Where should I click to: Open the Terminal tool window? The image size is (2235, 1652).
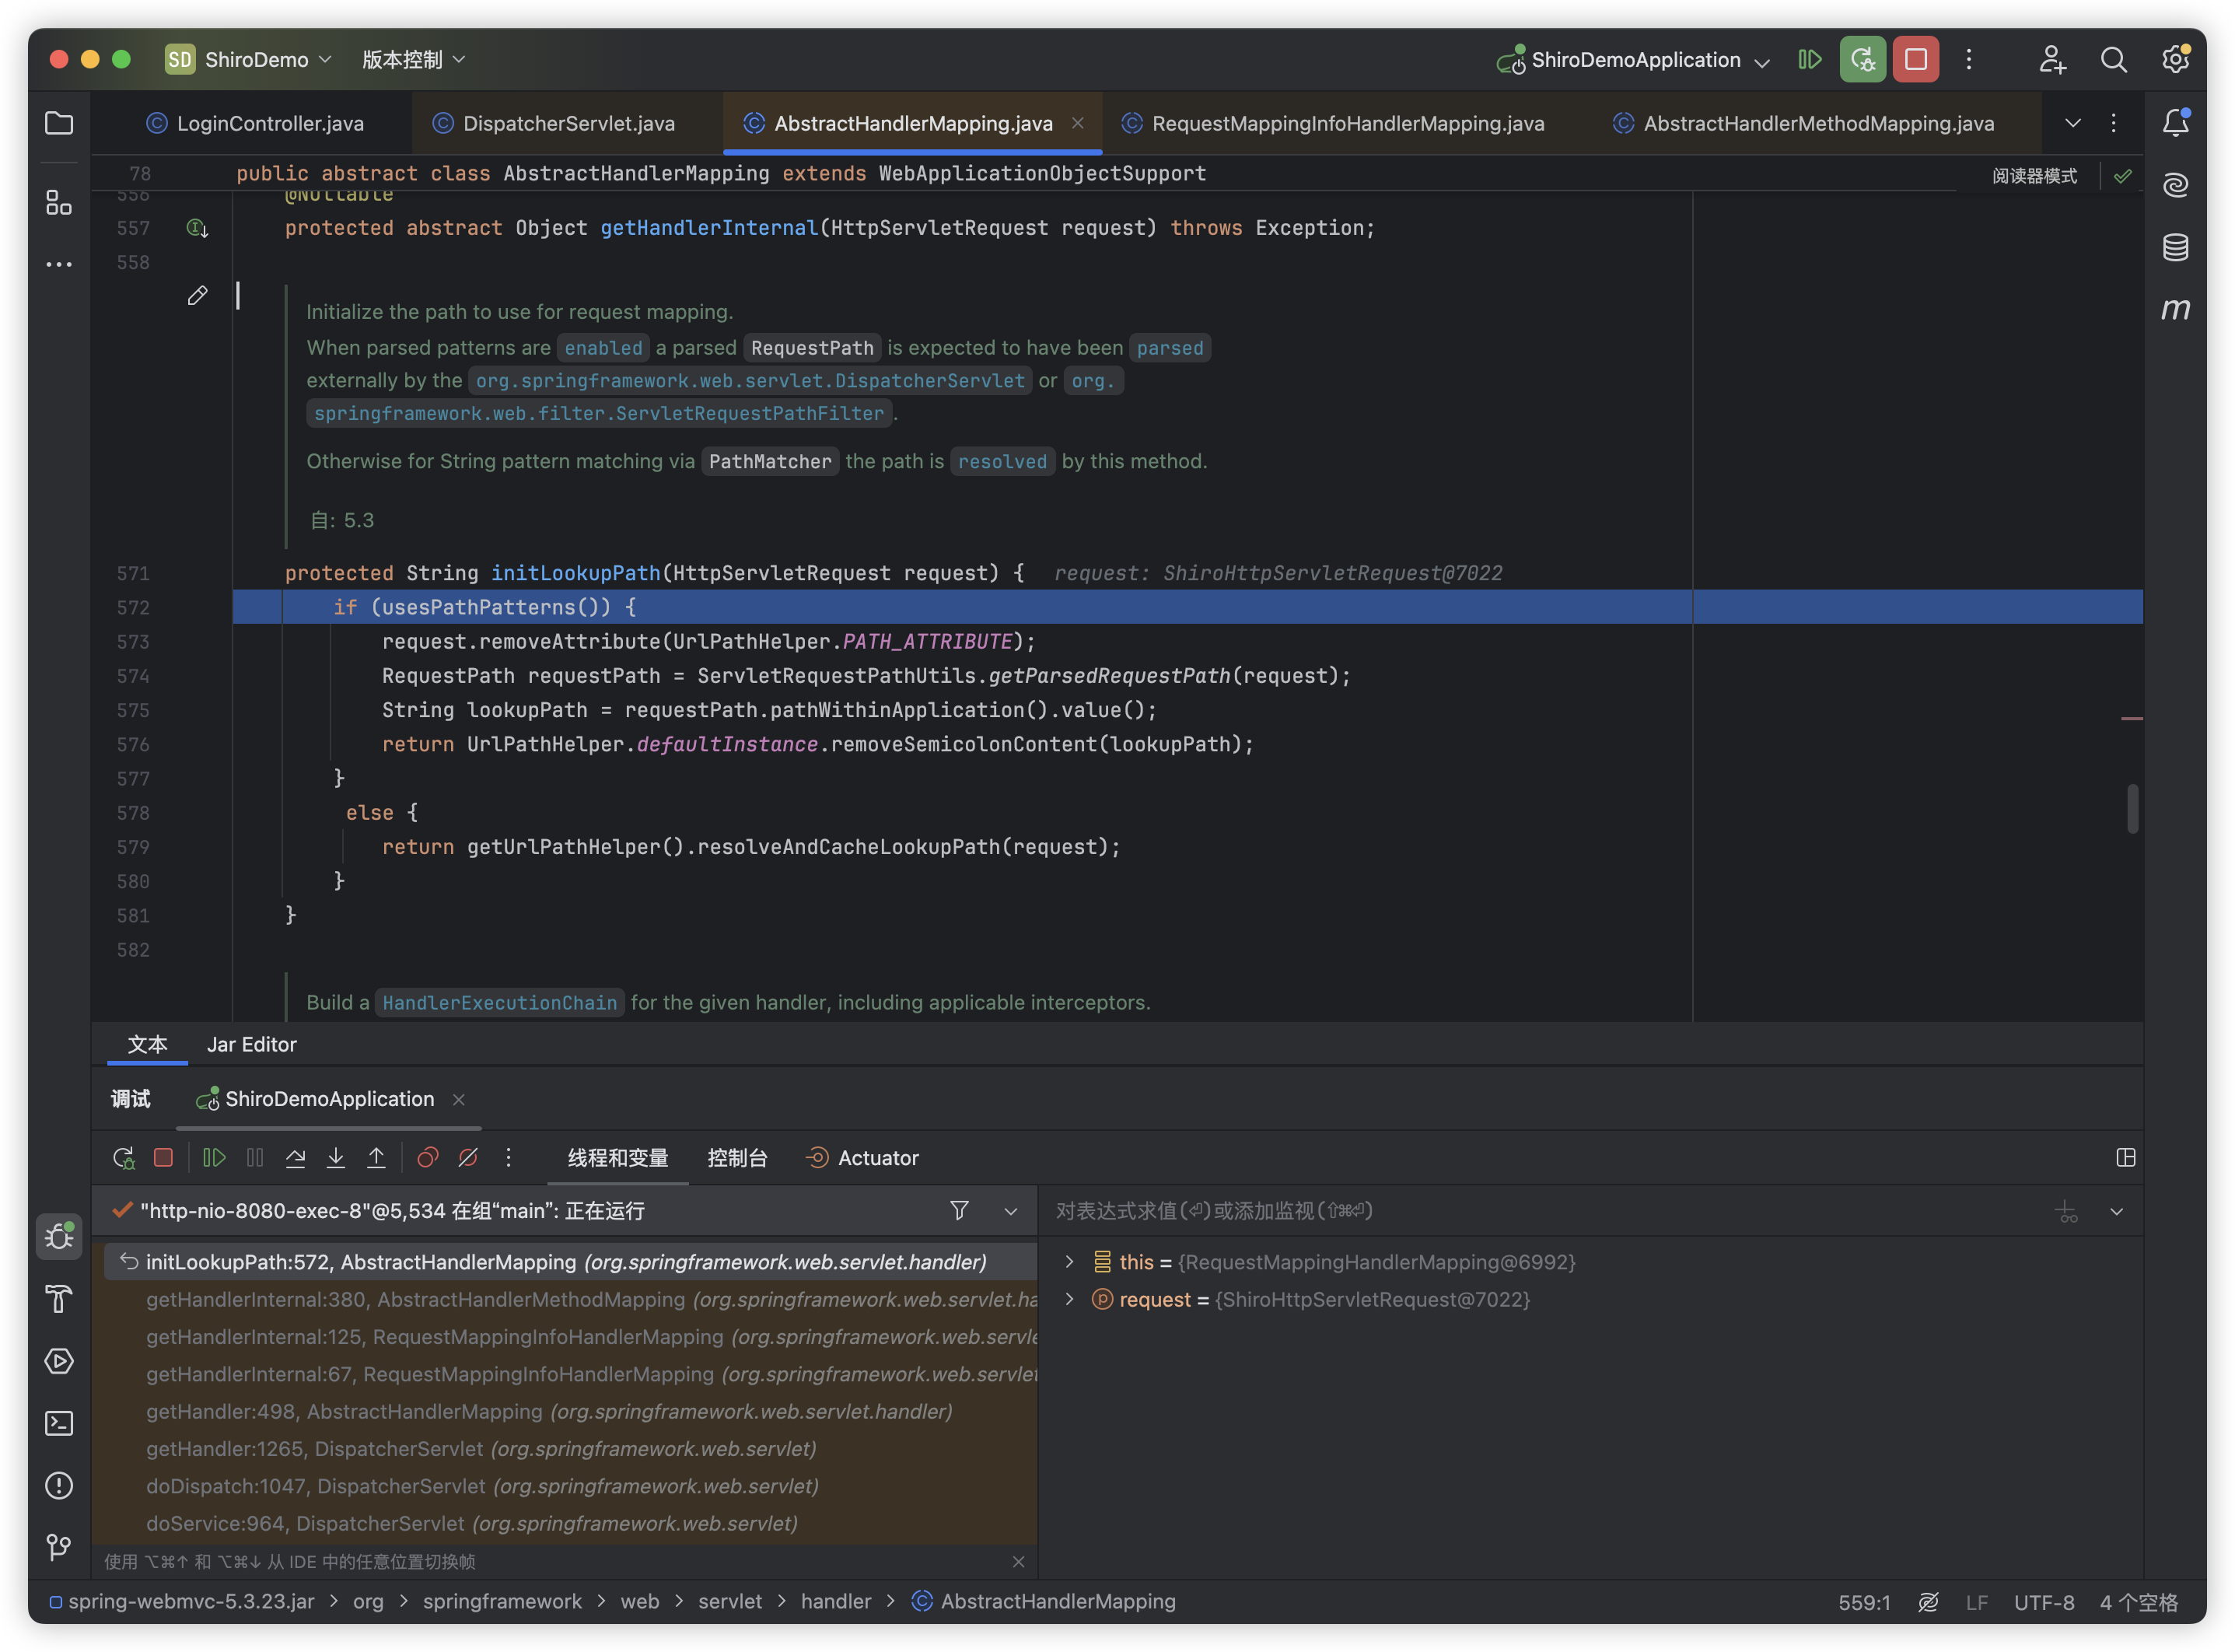pos(59,1423)
